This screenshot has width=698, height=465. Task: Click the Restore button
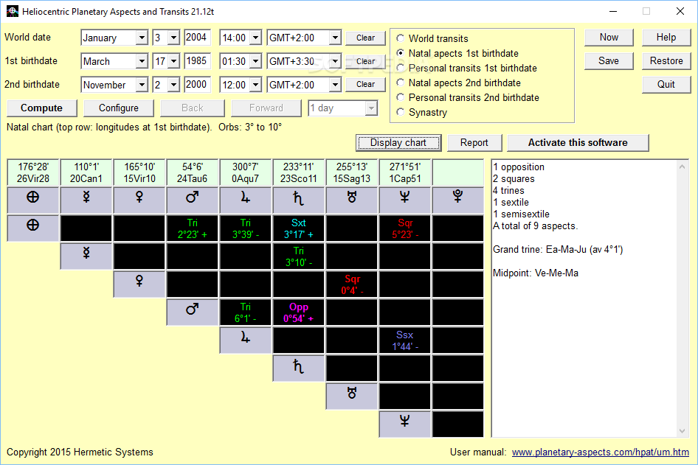(666, 61)
